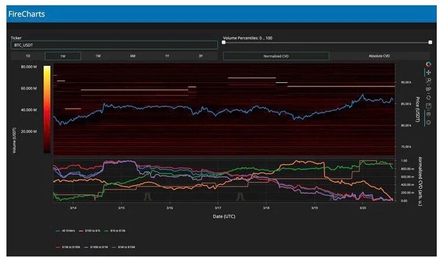Click the 3/20 date tick label

[x=363, y=208]
